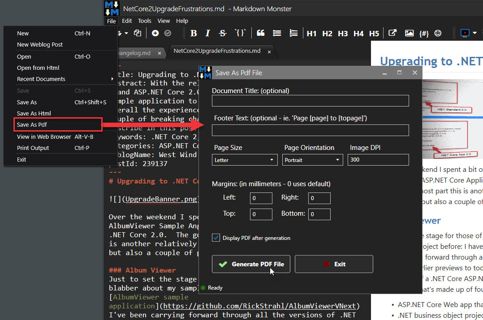The height and width of the screenshot is (320, 483).
Task: Open the Page Orientation dropdown
Action: tap(312, 160)
